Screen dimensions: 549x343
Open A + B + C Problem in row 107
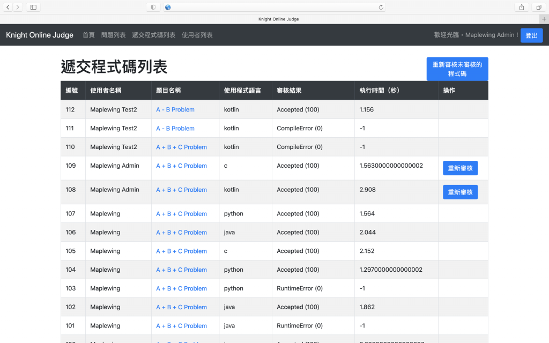[181, 214]
